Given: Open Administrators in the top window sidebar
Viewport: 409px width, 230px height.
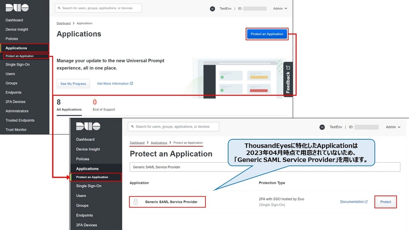Looking at the screenshot, I should point(17,111).
